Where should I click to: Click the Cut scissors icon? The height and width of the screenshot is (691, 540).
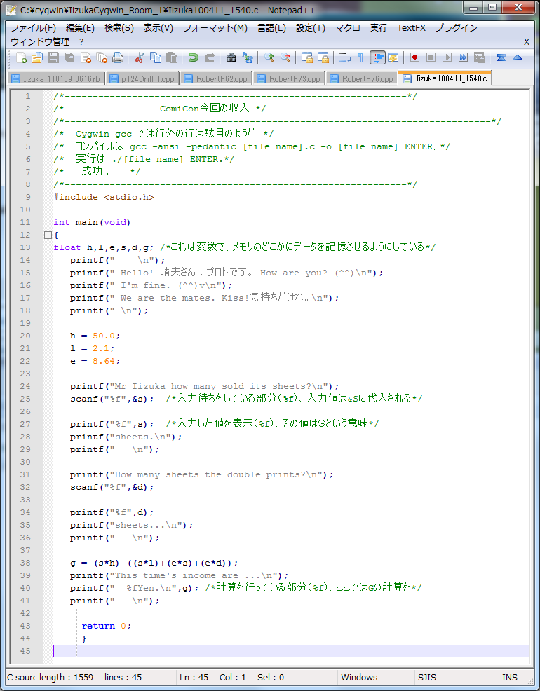pos(140,57)
